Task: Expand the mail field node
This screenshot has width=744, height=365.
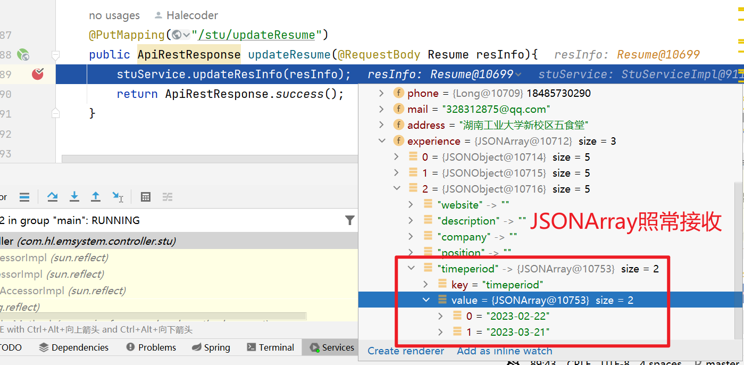Action: [381, 109]
